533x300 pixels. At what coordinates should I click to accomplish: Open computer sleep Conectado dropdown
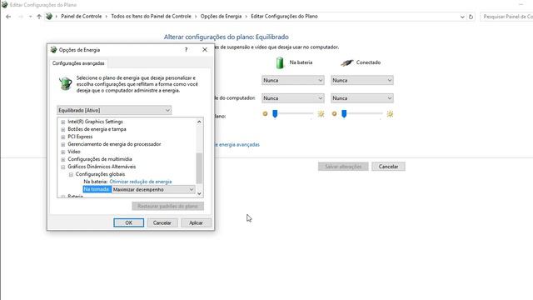pos(362,98)
